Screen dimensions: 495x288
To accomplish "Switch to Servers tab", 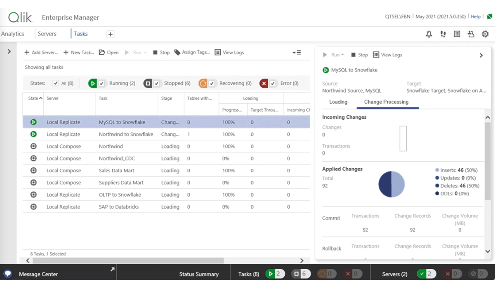I will [x=47, y=34].
